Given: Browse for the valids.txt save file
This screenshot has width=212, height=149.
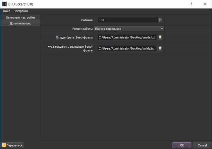Looking at the screenshot, I should pos(160,48).
